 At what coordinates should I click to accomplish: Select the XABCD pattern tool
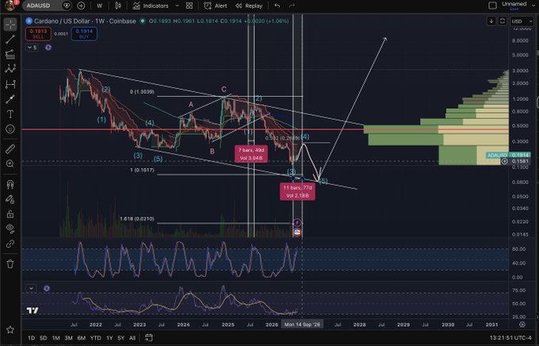(x=10, y=69)
